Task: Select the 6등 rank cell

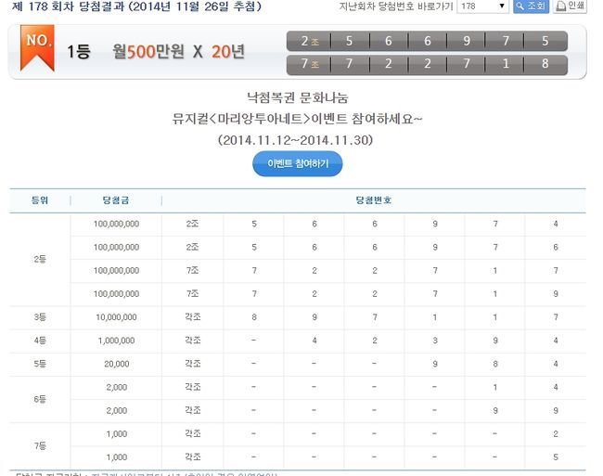Action: tap(40, 399)
